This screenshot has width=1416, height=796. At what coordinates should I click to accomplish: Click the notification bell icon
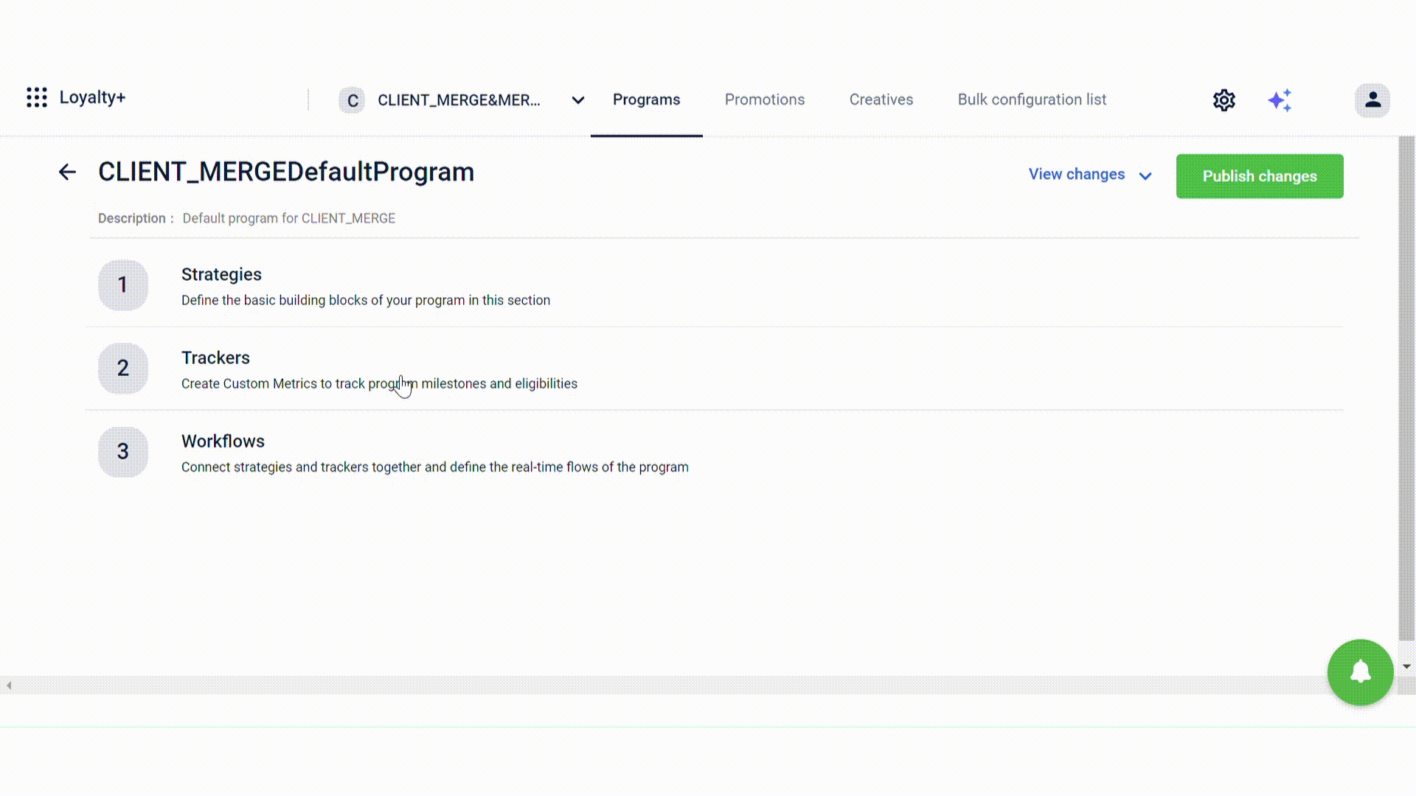click(x=1361, y=671)
